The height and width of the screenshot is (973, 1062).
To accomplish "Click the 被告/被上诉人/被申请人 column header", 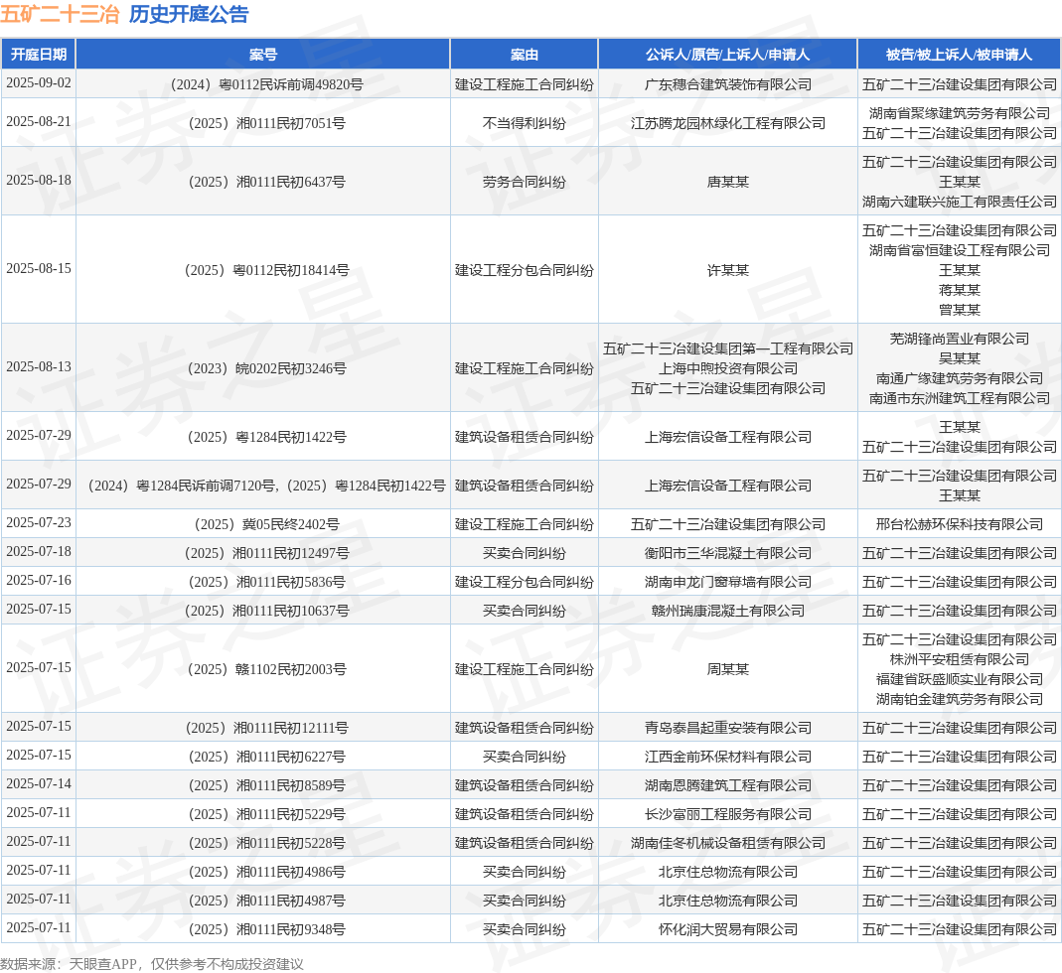I will coord(959,55).
